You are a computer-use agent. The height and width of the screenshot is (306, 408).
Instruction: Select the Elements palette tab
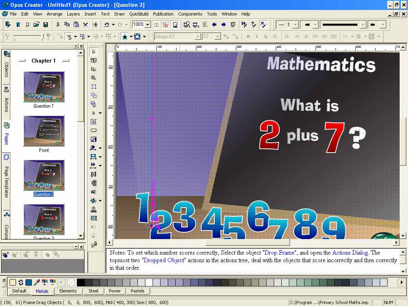(x=68, y=291)
